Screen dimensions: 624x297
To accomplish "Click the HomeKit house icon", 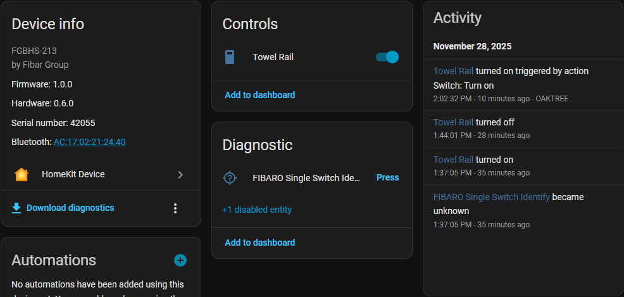I will tap(22, 174).
